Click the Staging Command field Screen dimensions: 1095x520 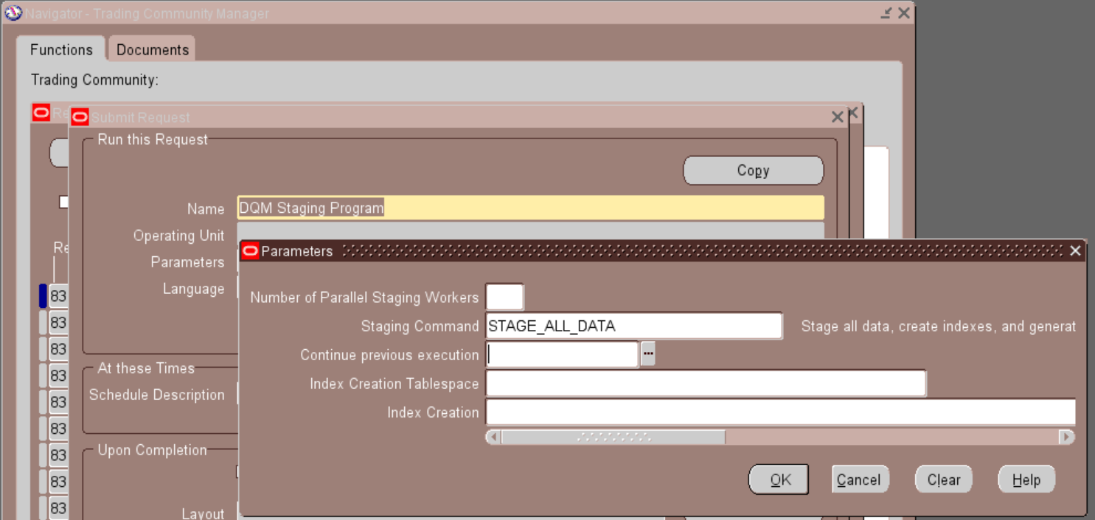coord(634,326)
